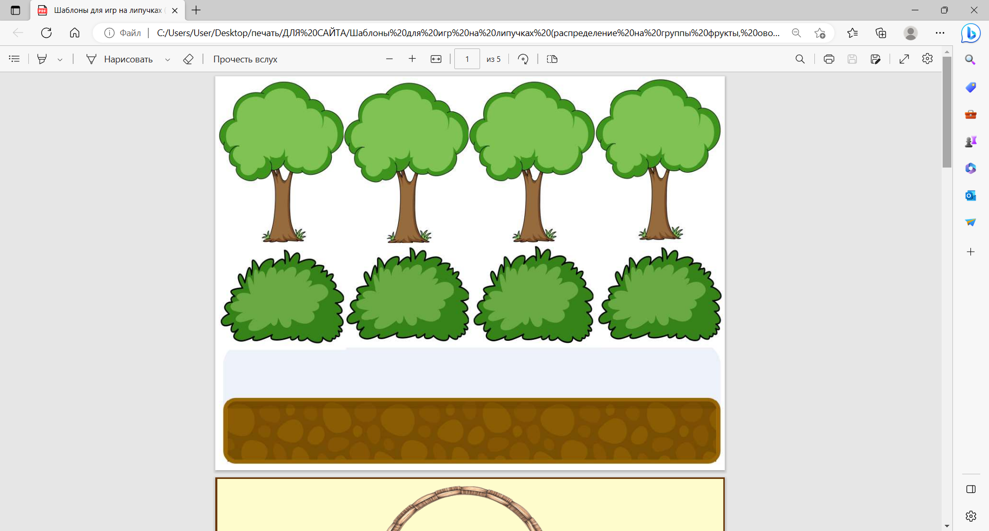989x531 pixels.
Task: Open Bing chat sidebar button
Action: click(970, 34)
